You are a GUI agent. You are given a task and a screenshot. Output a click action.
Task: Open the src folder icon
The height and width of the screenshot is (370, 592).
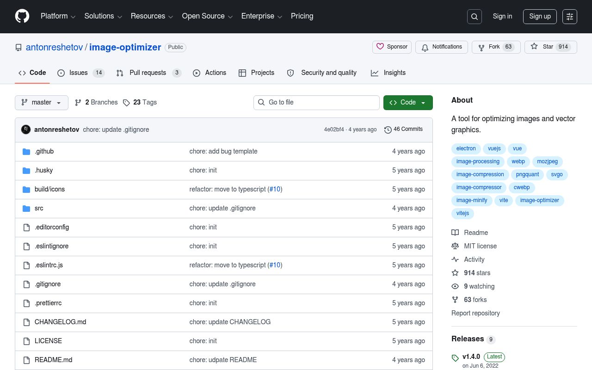26,209
